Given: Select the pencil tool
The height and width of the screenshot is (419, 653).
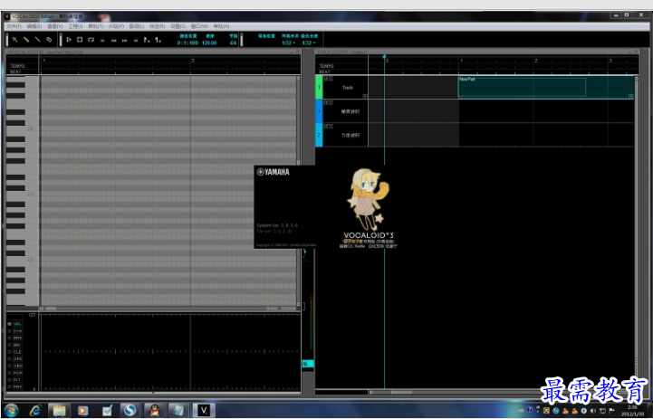Looking at the screenshot, I should (26, 40).
